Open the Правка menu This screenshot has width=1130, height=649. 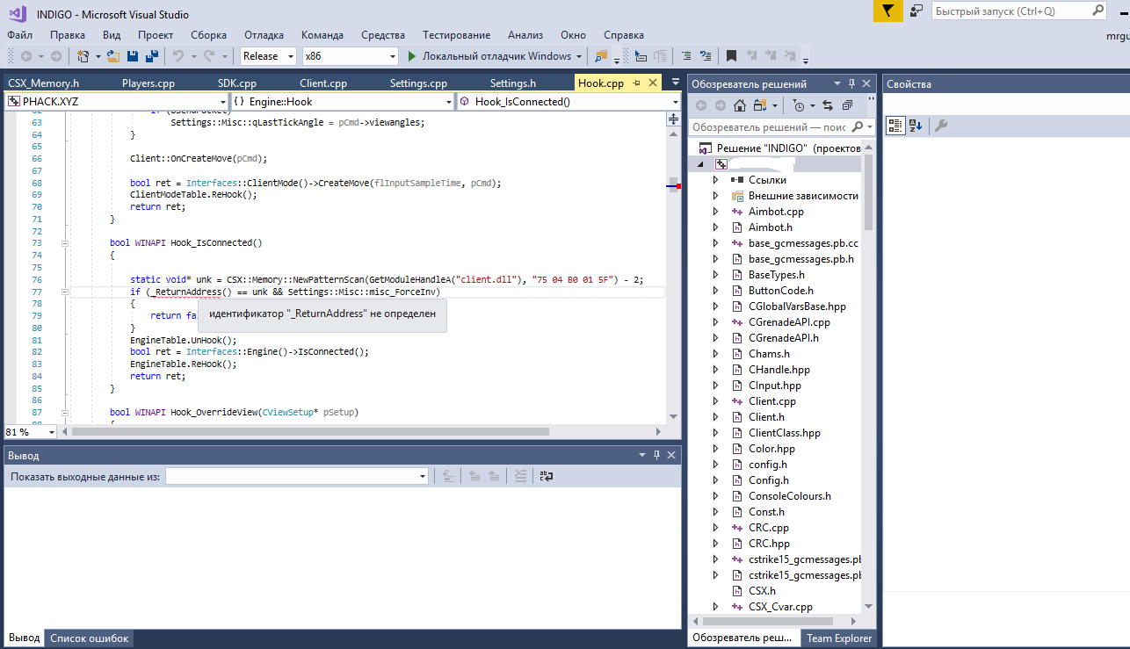(68, 35)
